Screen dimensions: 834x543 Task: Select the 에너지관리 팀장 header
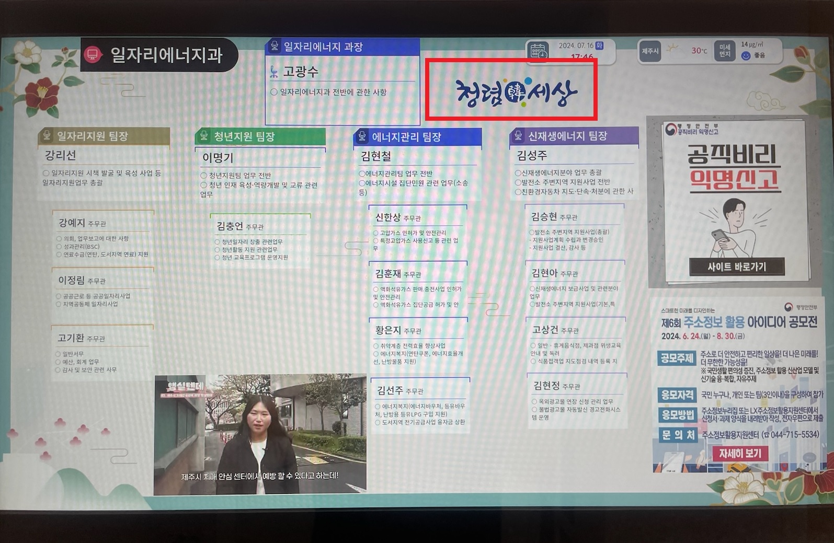(x=417, y=137)
